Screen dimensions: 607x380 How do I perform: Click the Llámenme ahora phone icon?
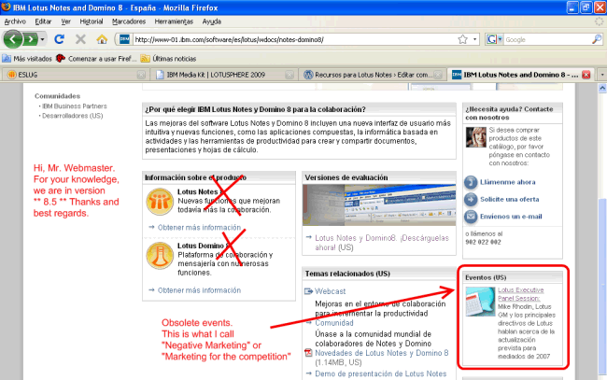471,182
